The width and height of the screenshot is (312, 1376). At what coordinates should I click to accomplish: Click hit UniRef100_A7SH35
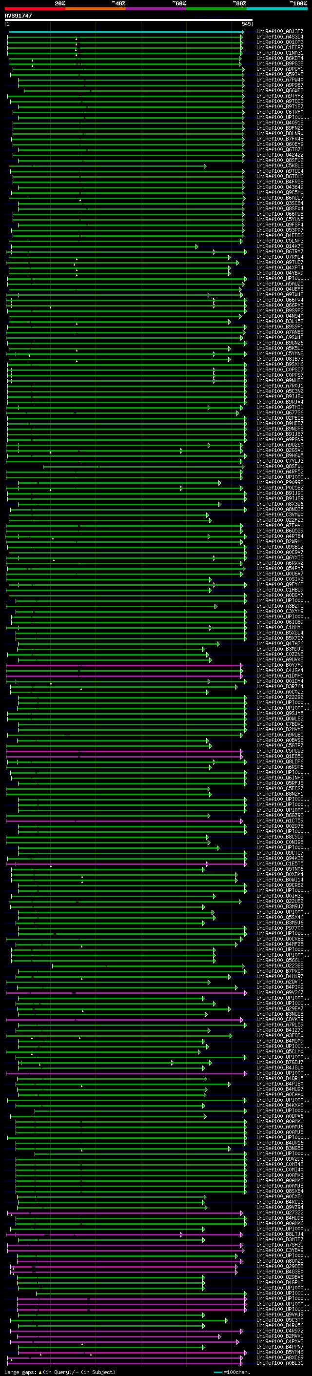pyautogui.click(x=279, y=1245)
